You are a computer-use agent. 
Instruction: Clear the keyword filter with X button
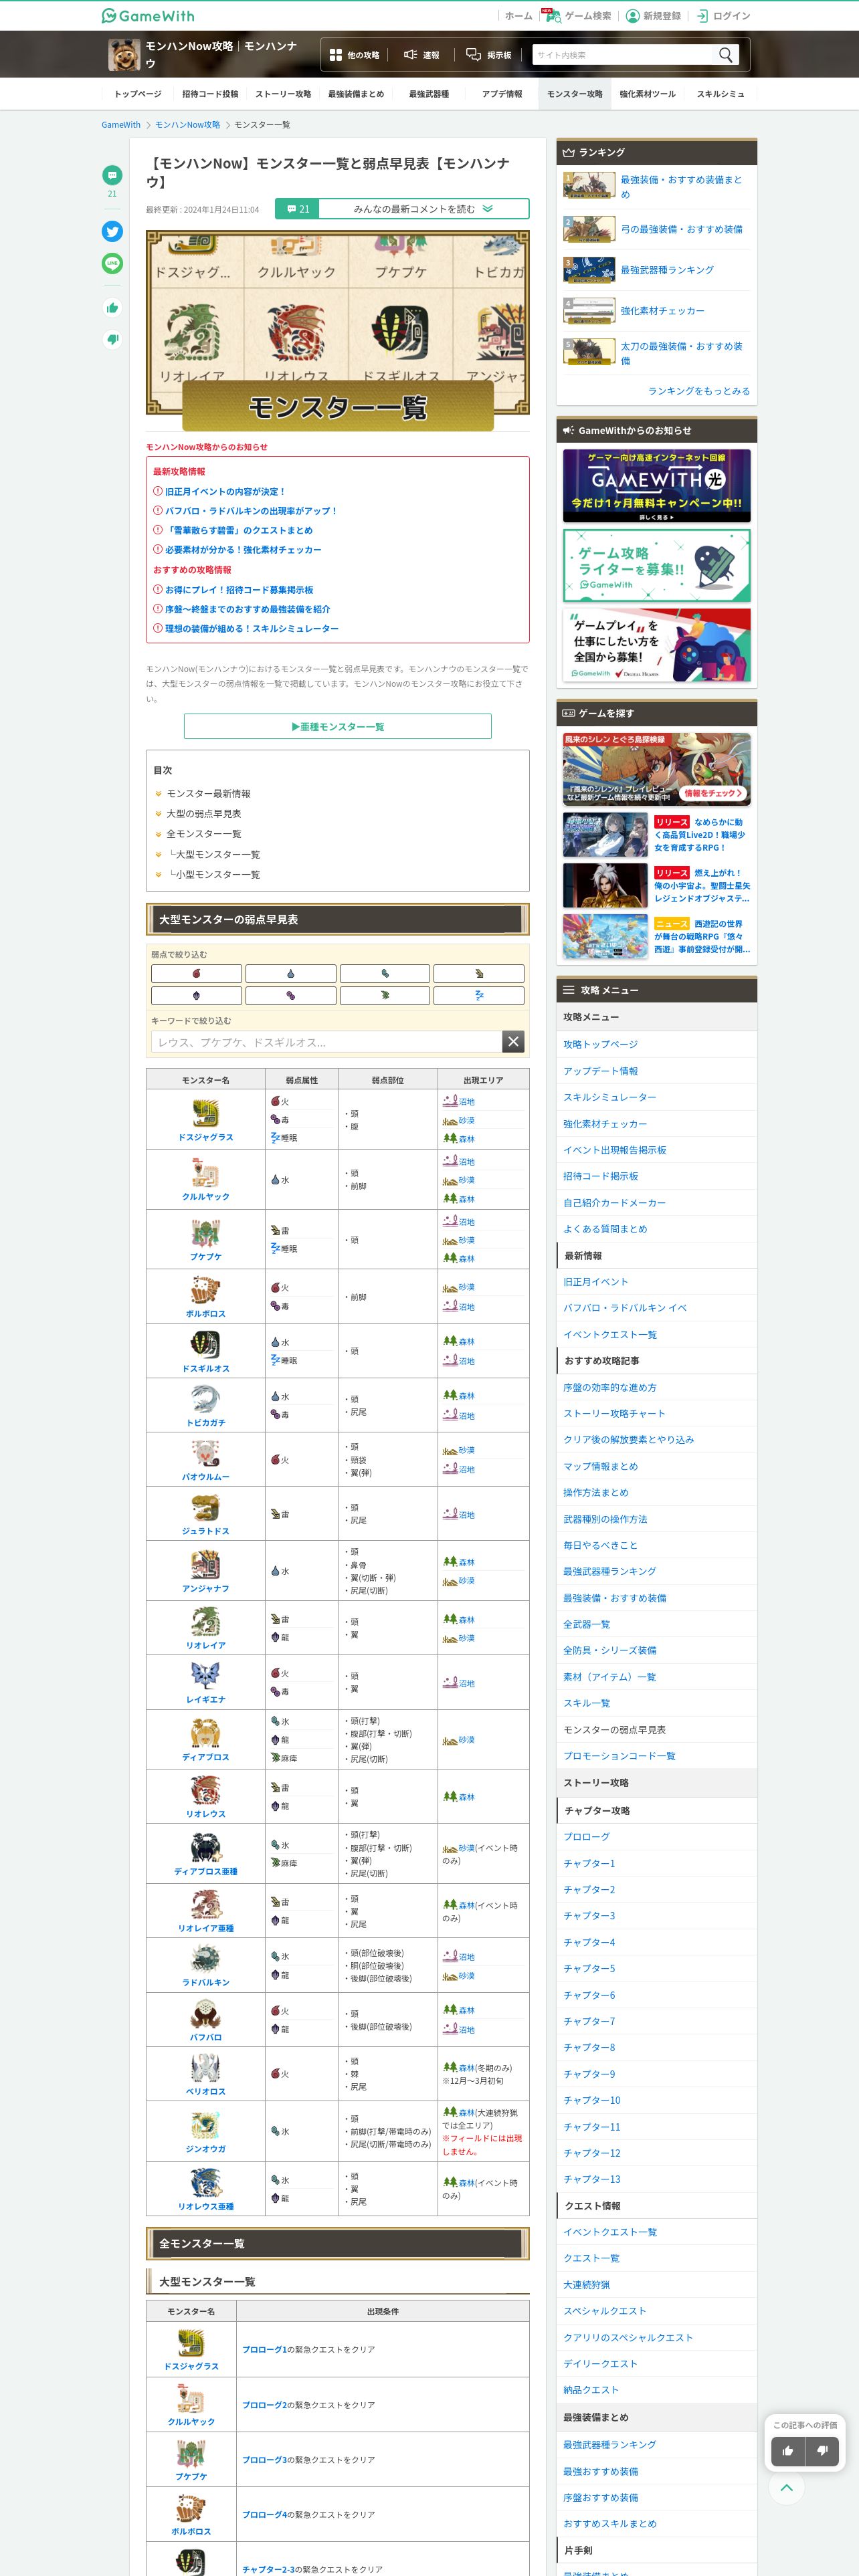(x=513, y=1042)
